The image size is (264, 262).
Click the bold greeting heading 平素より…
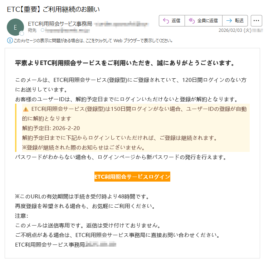click(125, 63)
